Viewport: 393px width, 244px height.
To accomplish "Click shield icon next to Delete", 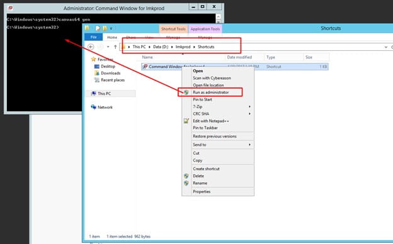I will (186, 176).
